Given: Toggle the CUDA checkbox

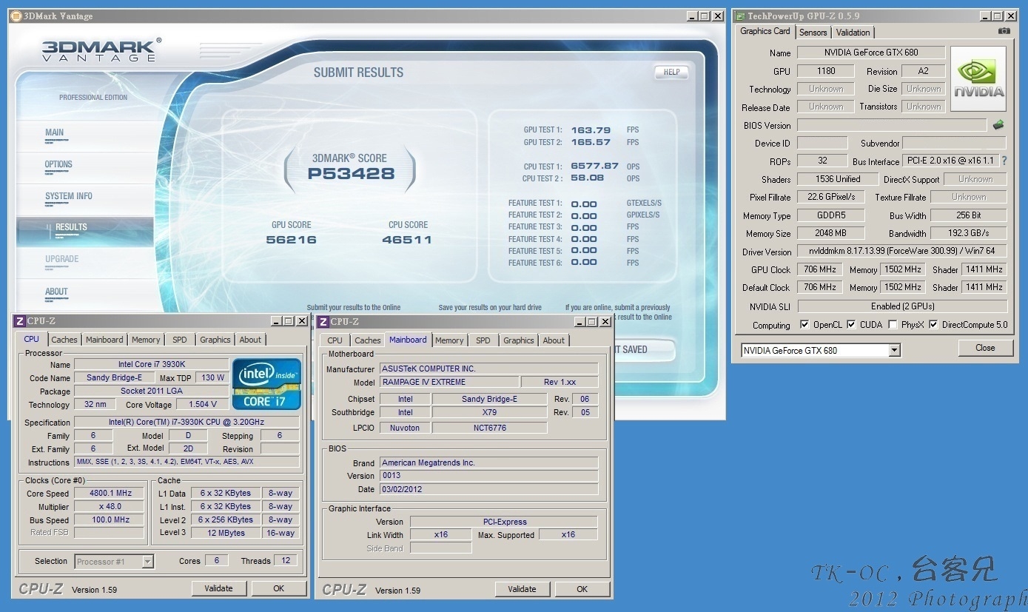Looking at the screenshot, I should (x=851, y=325).
